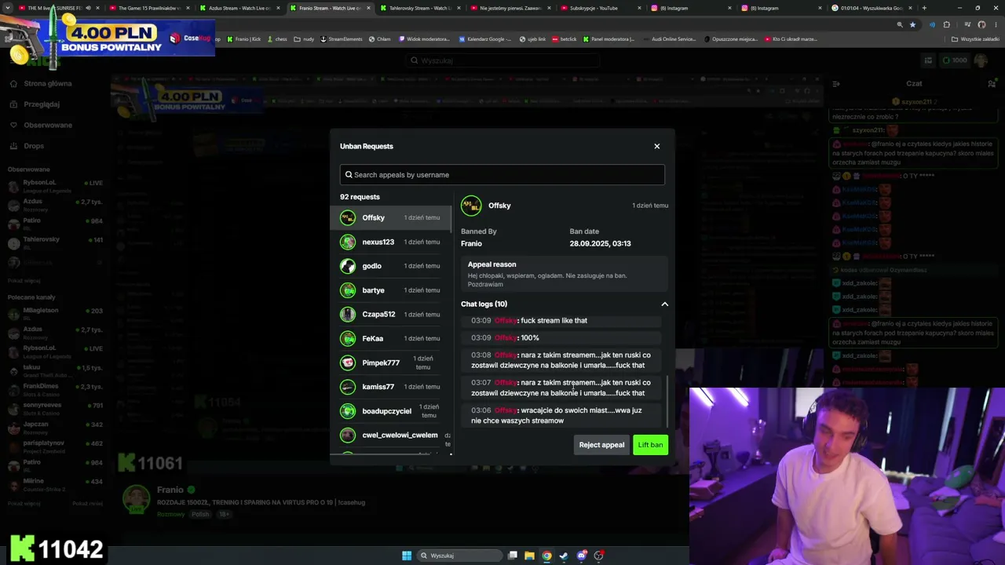This screenshot has height=565, width=1005.
Task: Open RybsonLoL channel in Obserwowane list
Action: click(55, 186)
